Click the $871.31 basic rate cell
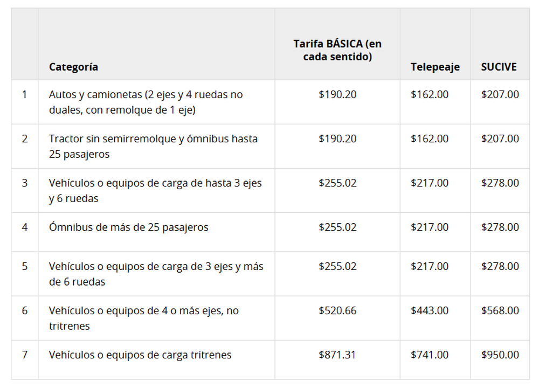The width and height of the screenshot is (539, 388). 337,355
